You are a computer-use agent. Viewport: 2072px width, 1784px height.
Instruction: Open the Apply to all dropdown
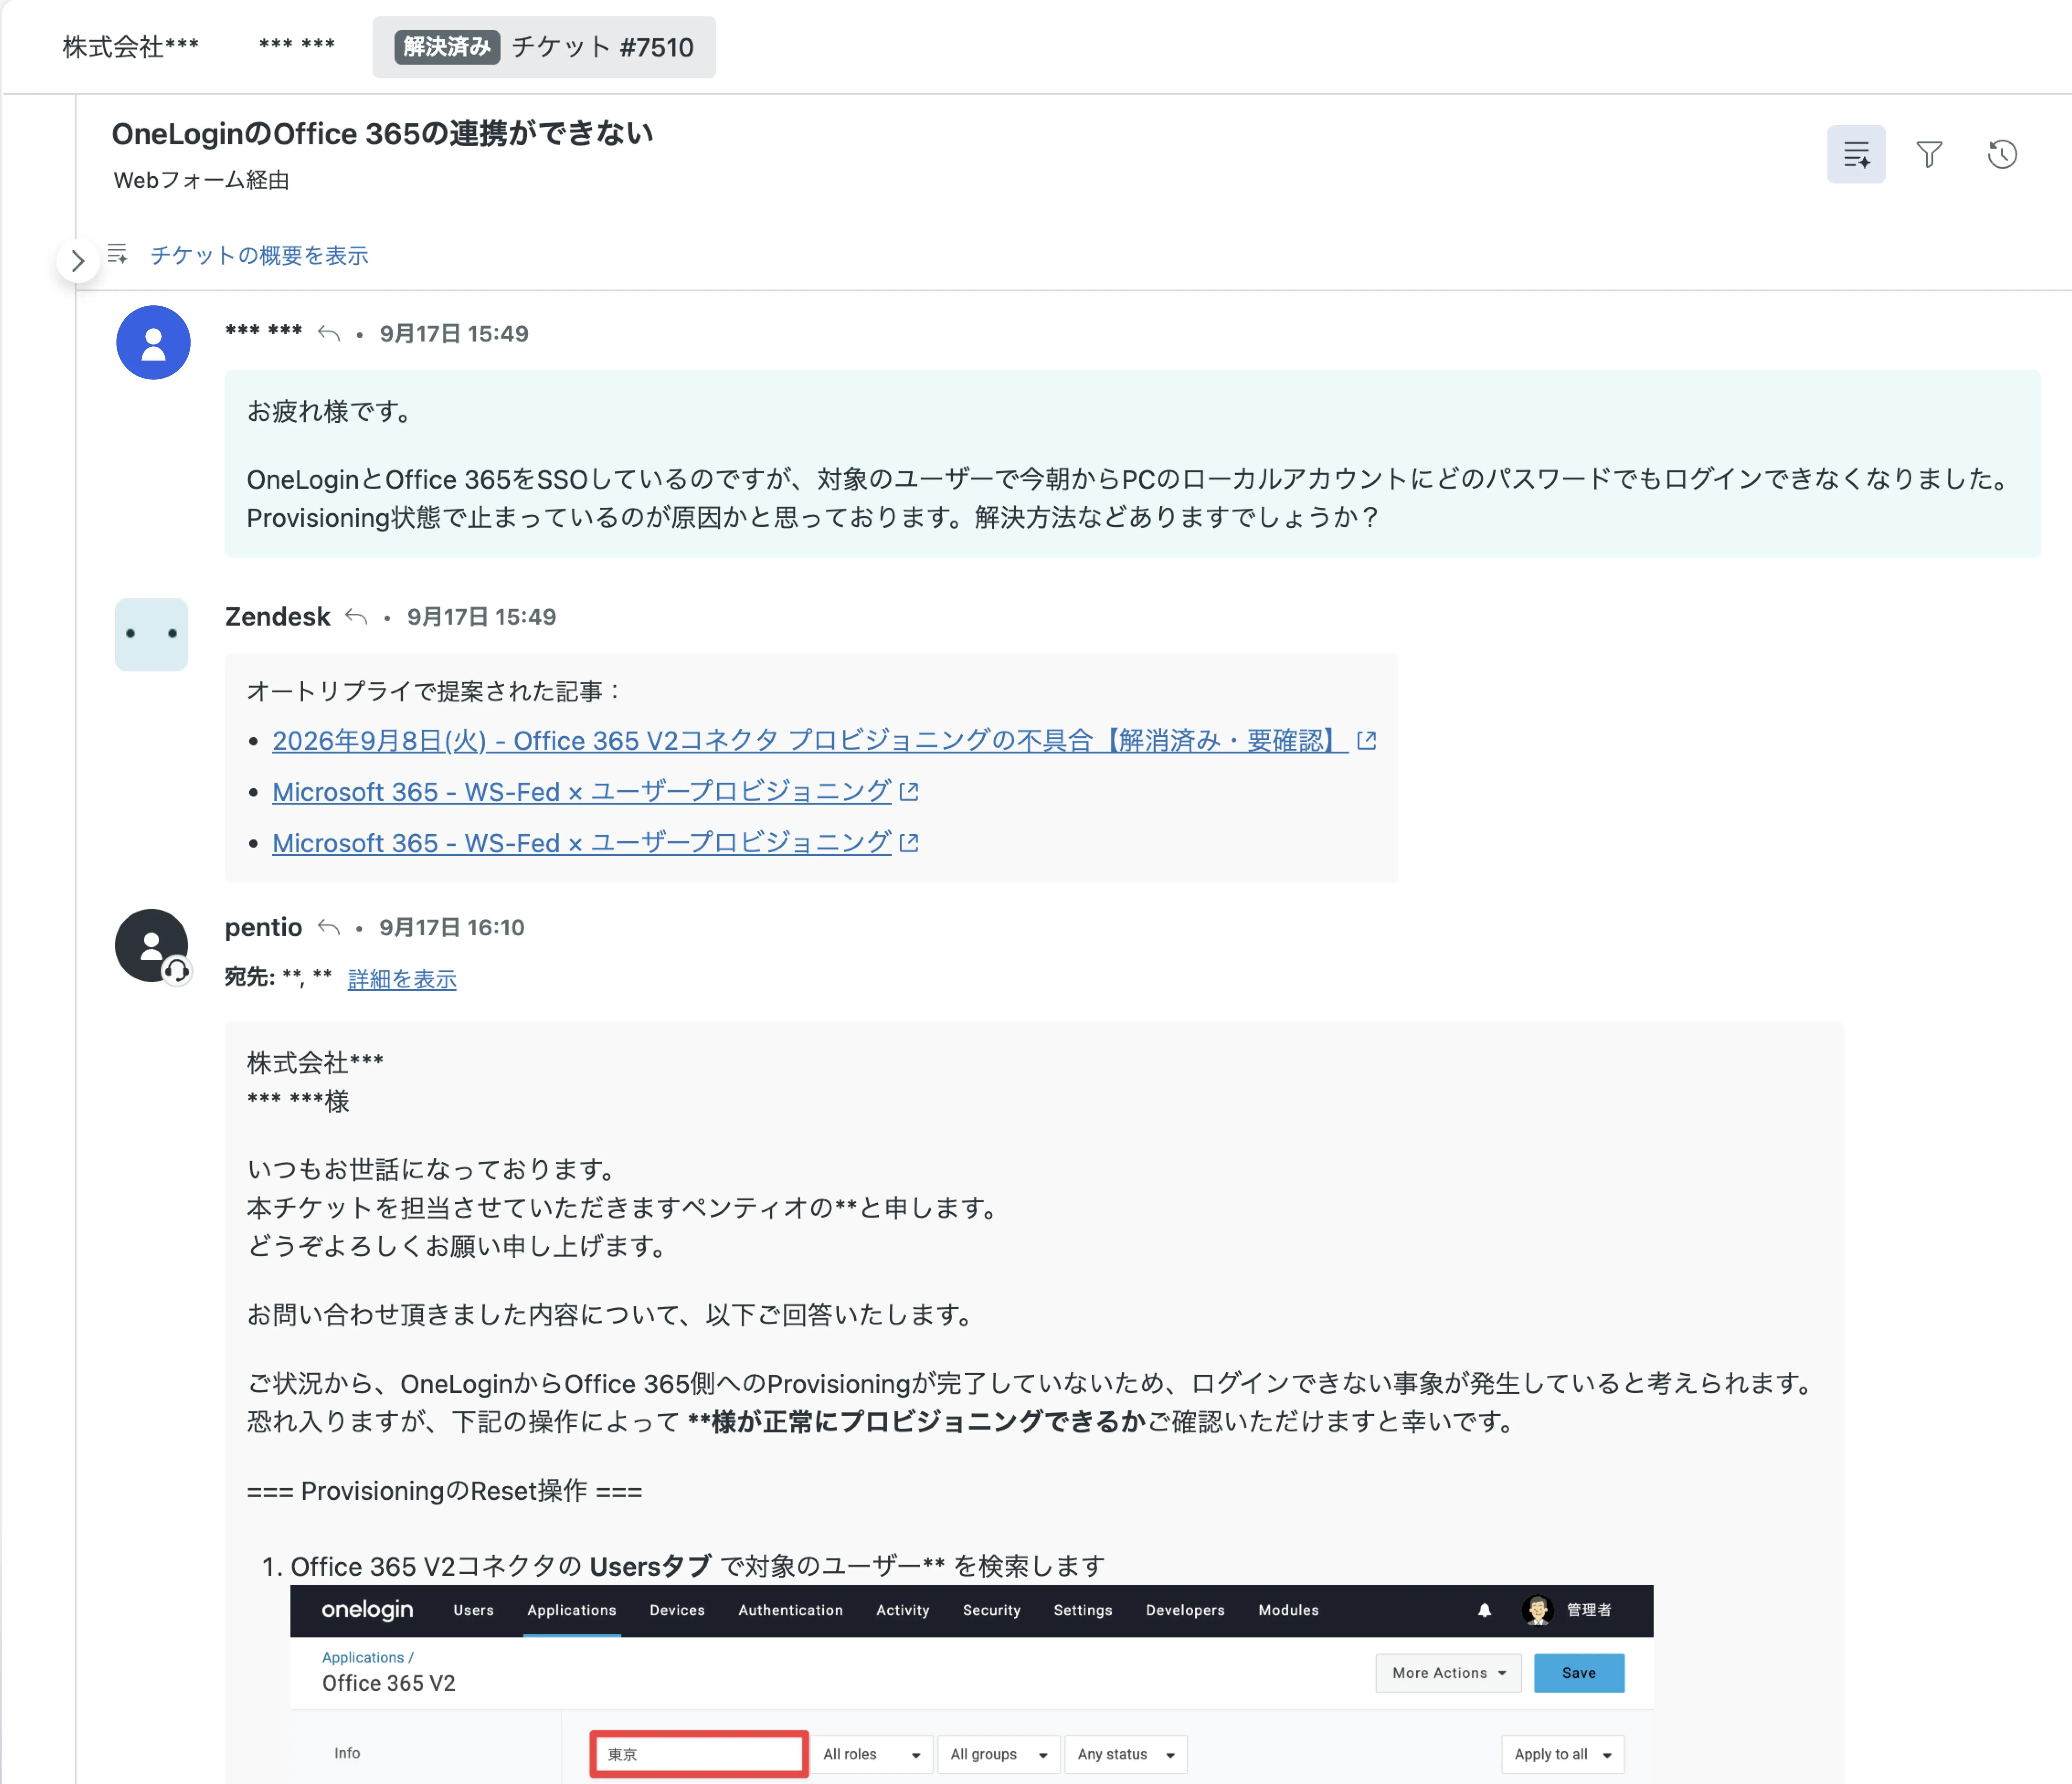point(1562,1754)
